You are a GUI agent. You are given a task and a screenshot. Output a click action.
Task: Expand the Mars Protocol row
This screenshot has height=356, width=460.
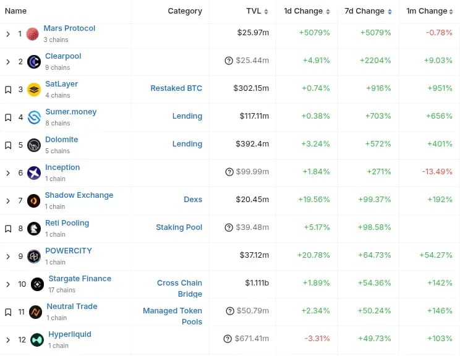coord(8,34)
